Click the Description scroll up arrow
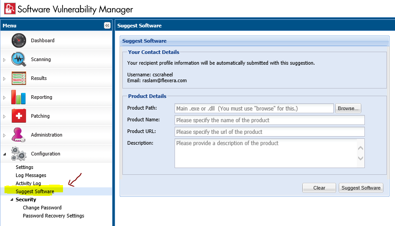Screen dimensions: 395x226 (360, 148)
